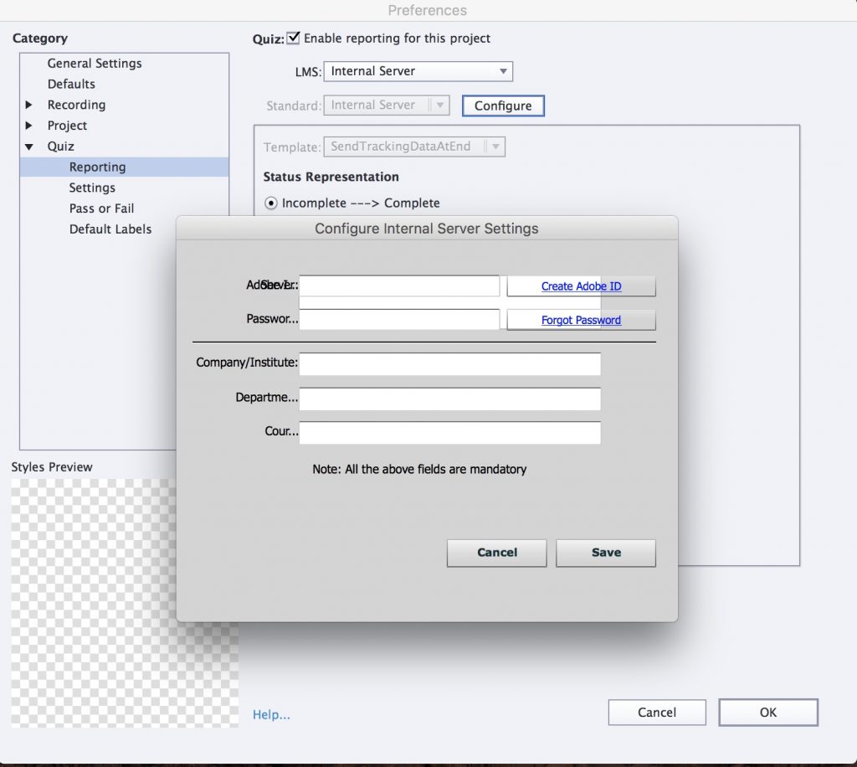Open the Help link in Preferences
The height and width of the screenshot is (767, 857).
click(271, 714)
